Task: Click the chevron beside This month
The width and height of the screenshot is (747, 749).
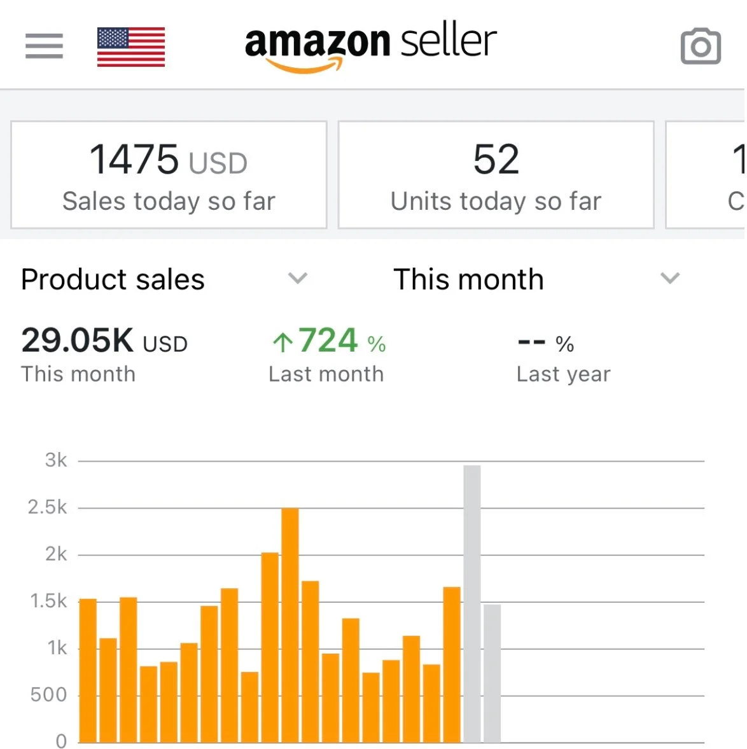Action: click(669, 278)
